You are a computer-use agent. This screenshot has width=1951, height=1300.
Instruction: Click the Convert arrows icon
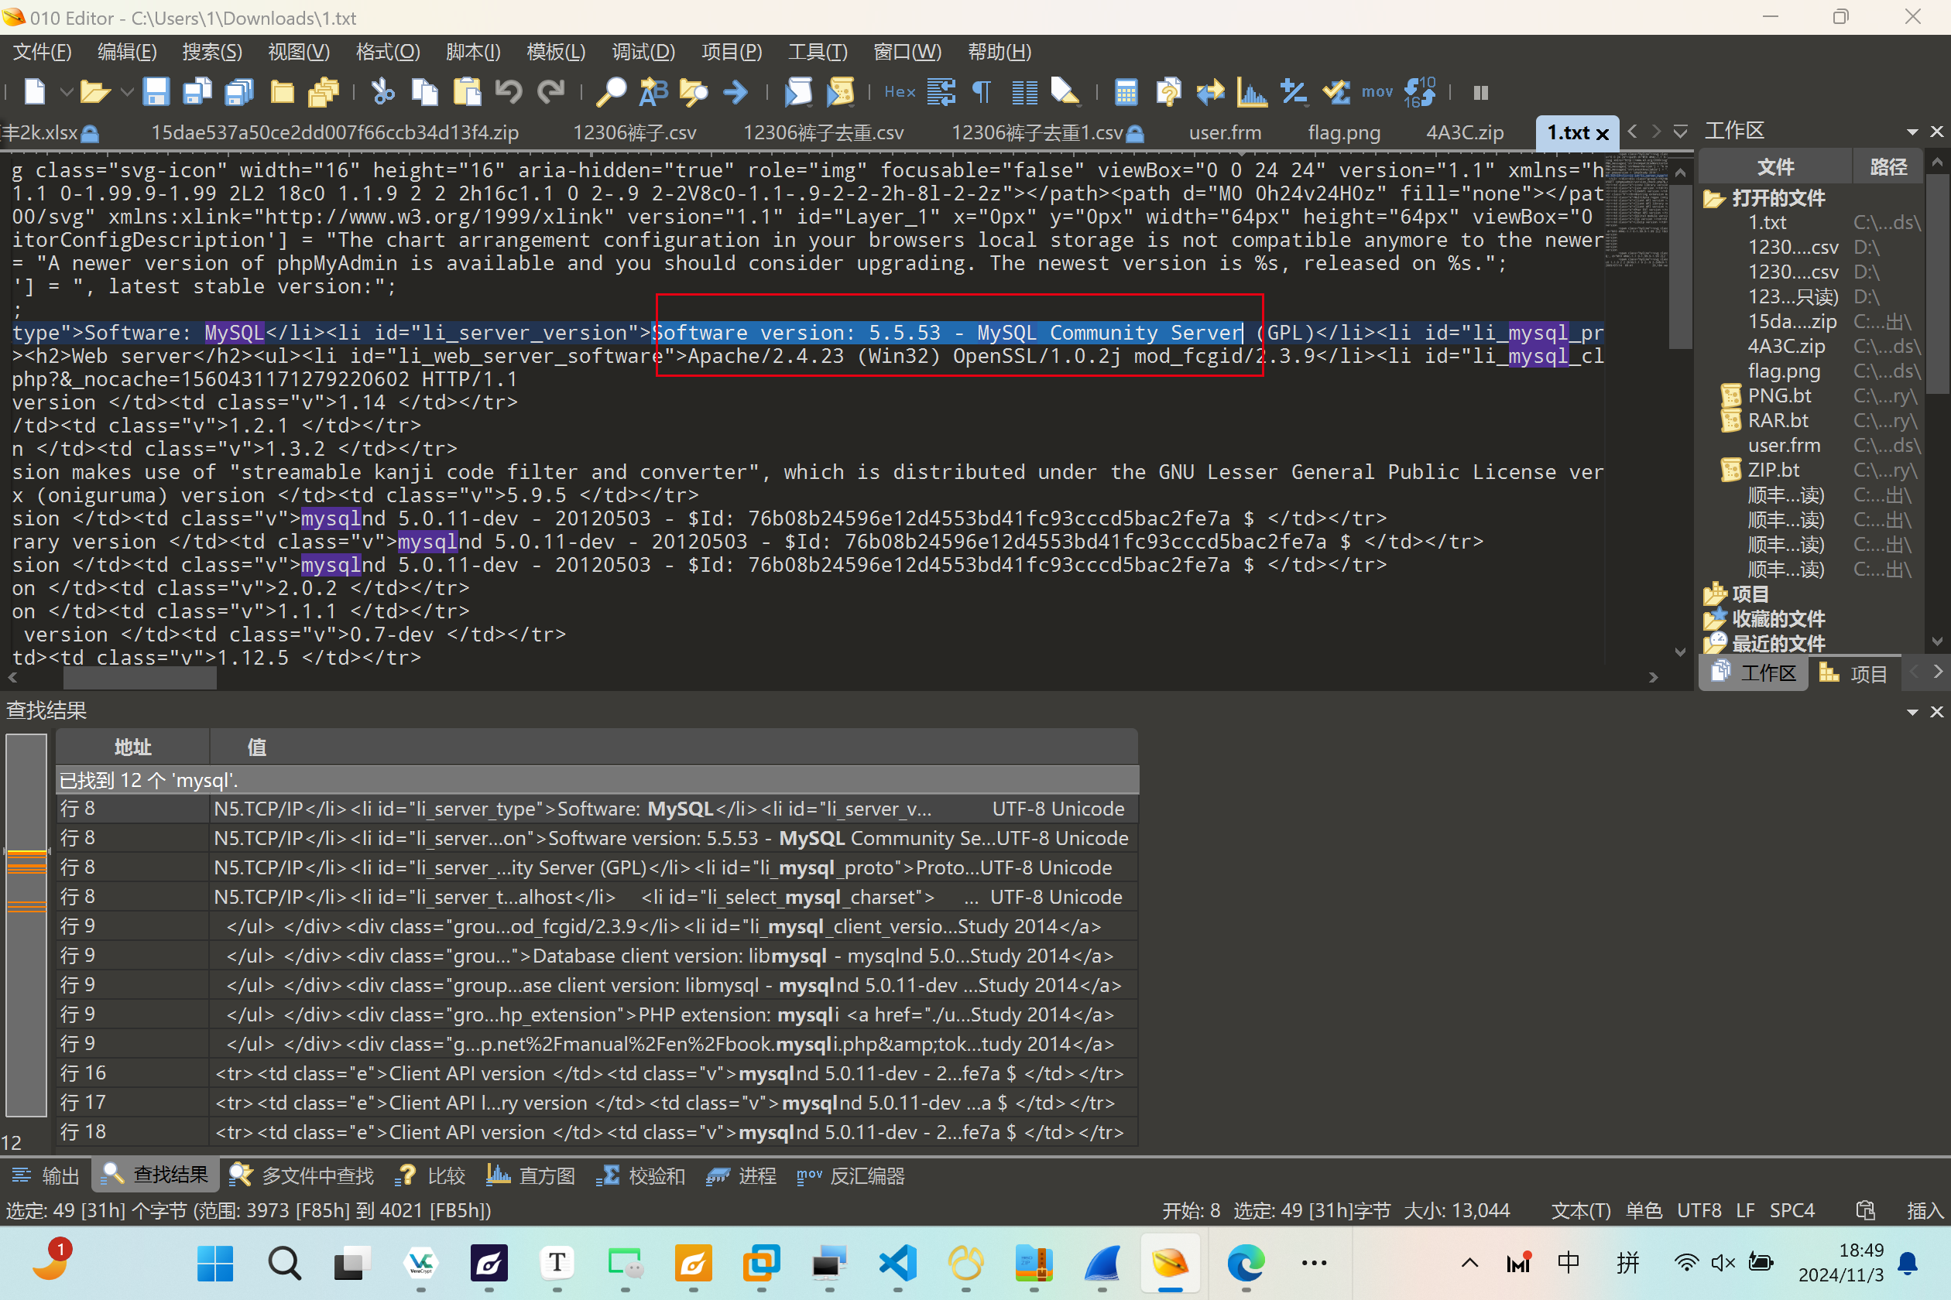click(x=1210, y=92)
